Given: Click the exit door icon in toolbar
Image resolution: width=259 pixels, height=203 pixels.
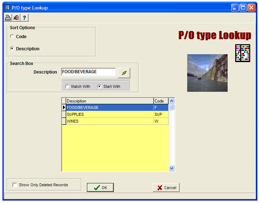Looking at the screenshot, I should point(16,18).
